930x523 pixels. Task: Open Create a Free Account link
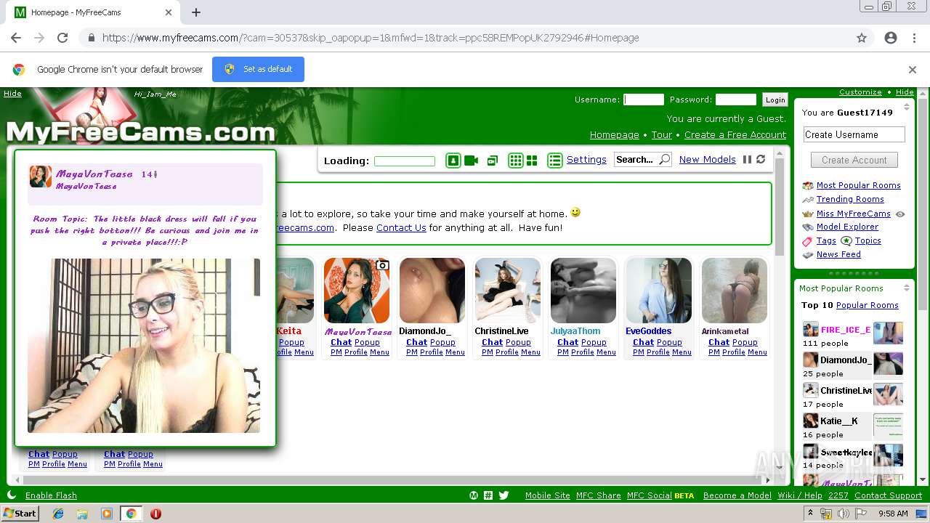point(735,134)
